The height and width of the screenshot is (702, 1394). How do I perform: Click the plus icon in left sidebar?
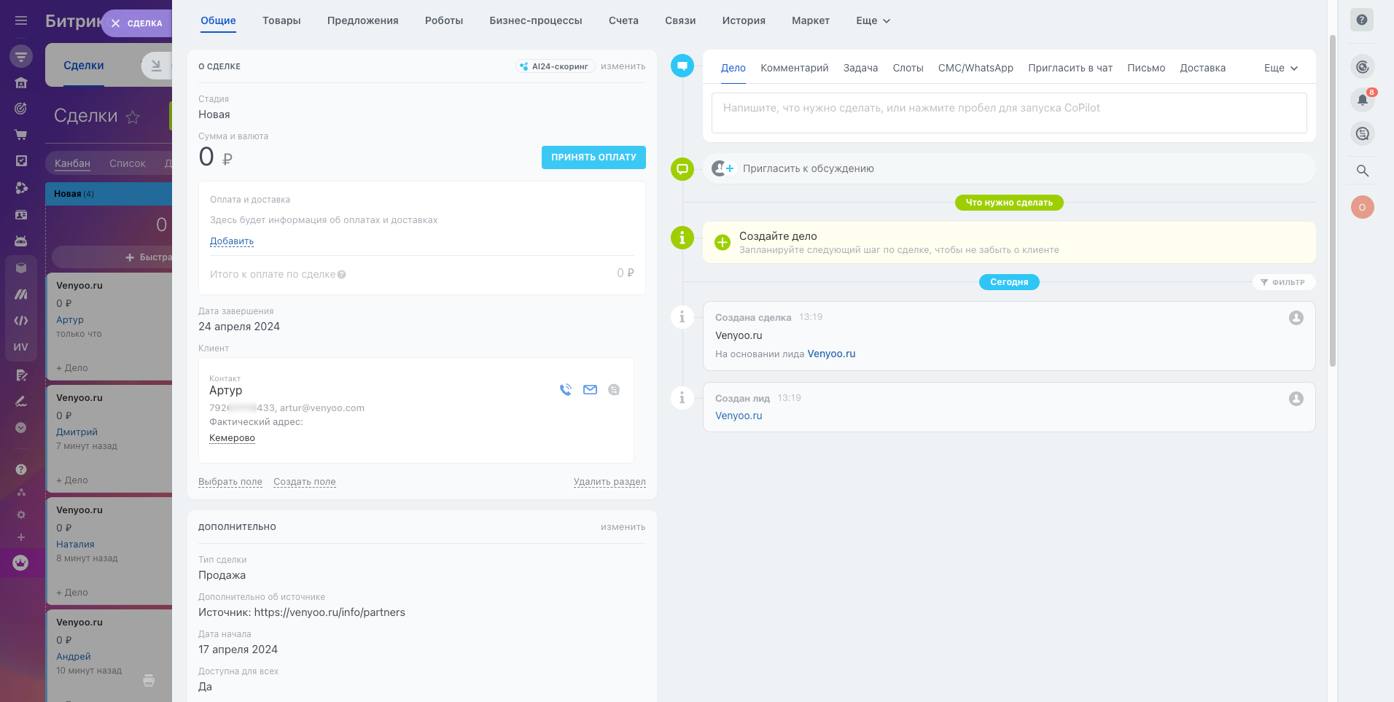point(21,537)
